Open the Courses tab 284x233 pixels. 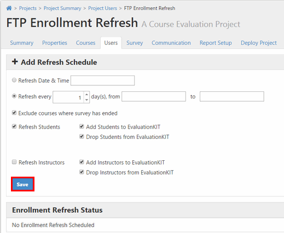click(85, 43)
